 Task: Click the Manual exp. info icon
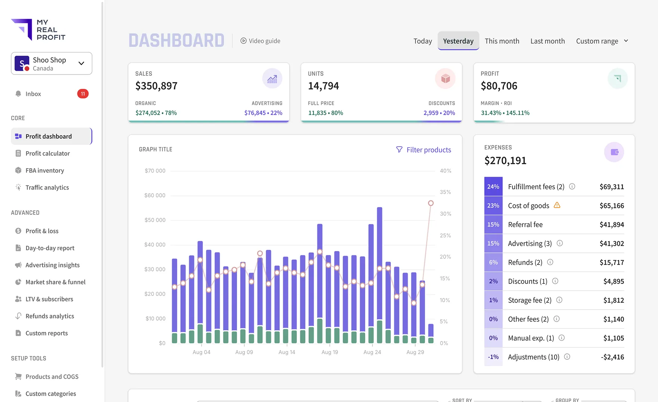(562, 338)
